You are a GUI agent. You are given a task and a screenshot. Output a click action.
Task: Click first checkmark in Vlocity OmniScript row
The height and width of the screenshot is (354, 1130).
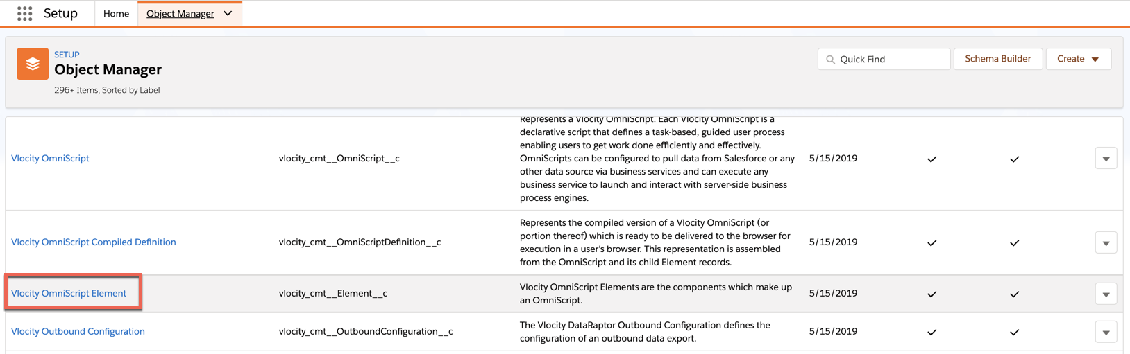[x=931, y=159]
